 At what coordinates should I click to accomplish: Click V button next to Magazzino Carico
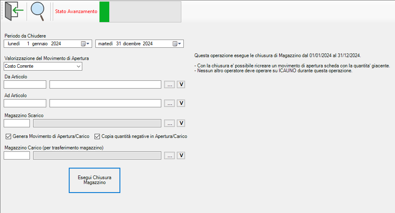coord(181,155)
